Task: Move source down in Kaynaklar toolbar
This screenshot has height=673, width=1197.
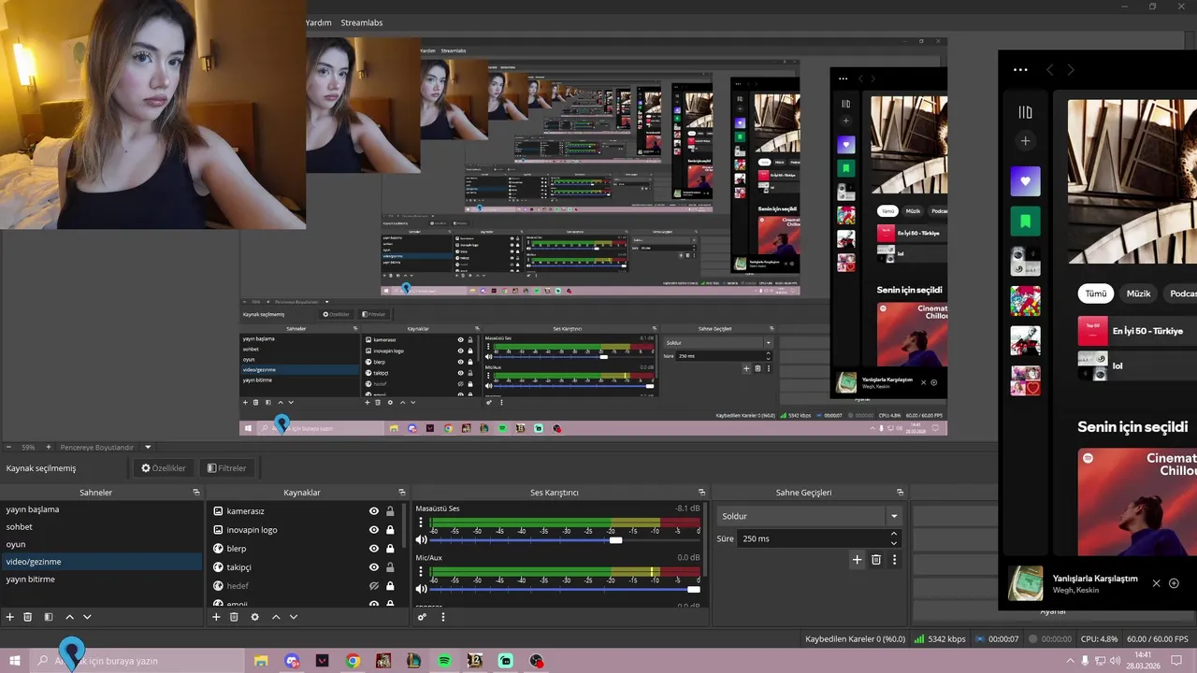Action: click(x=294, y=617)
